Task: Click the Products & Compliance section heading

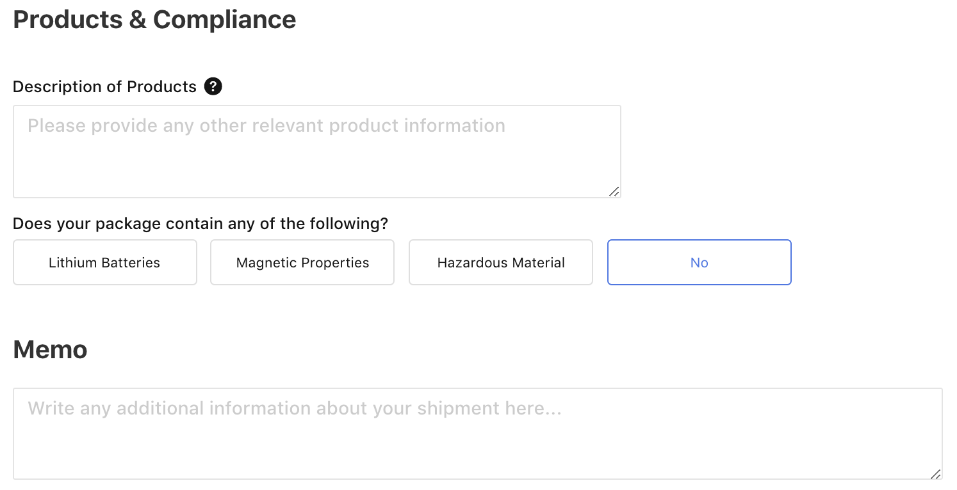Action: [x=154, y=20]
